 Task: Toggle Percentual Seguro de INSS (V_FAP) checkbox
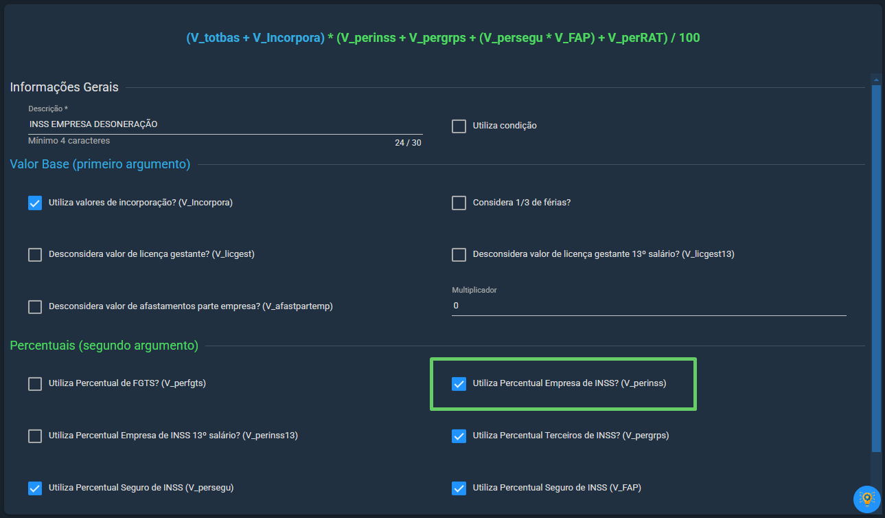tap(459, 488)
